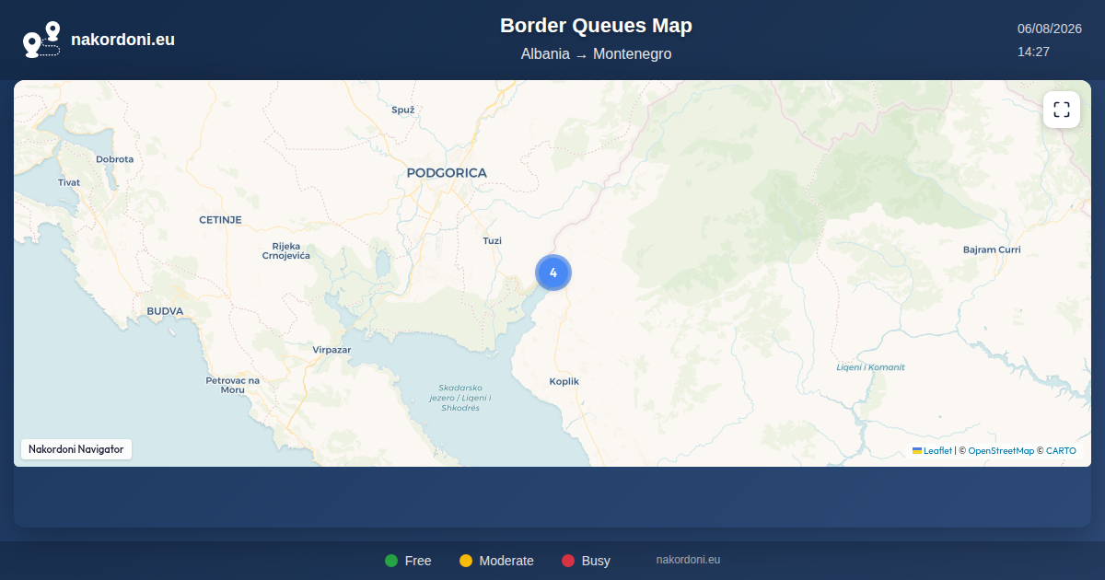Open the OpenStreetMap attribution link

click(x=1001, y=451)
